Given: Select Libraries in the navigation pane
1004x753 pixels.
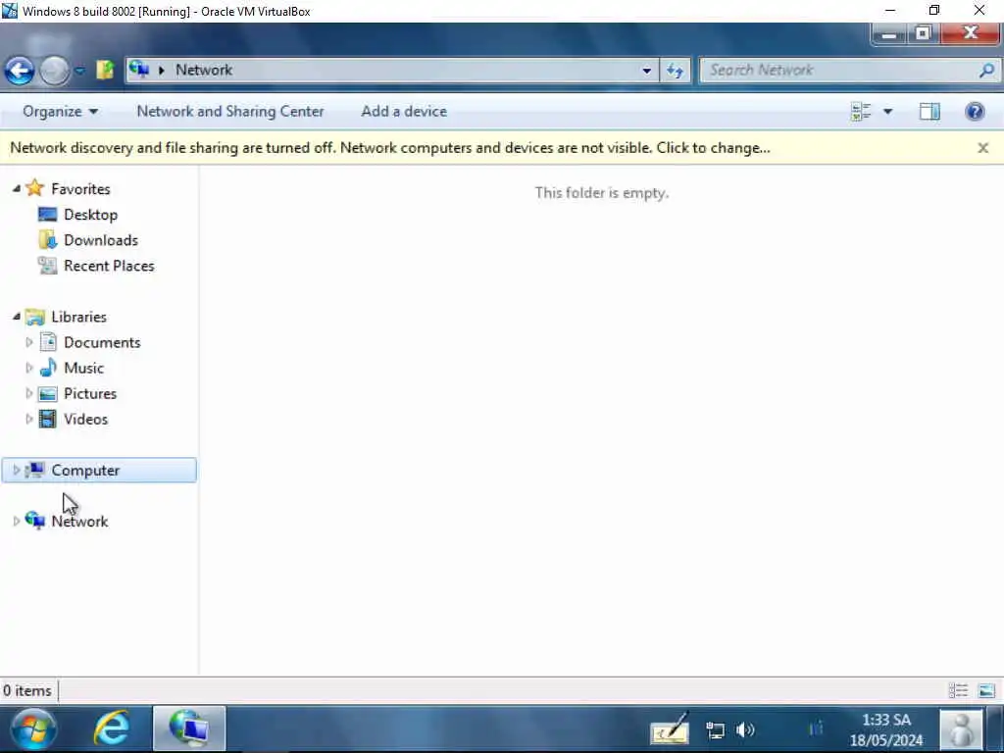Looking at the screenshot, I should (78, 317).
